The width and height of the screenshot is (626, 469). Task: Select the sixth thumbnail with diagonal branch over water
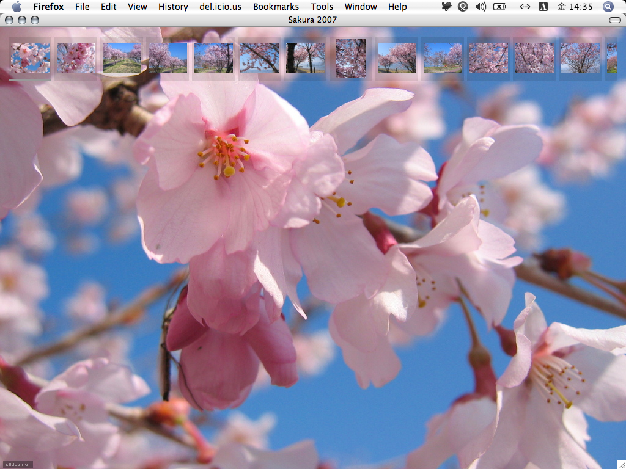259,58
